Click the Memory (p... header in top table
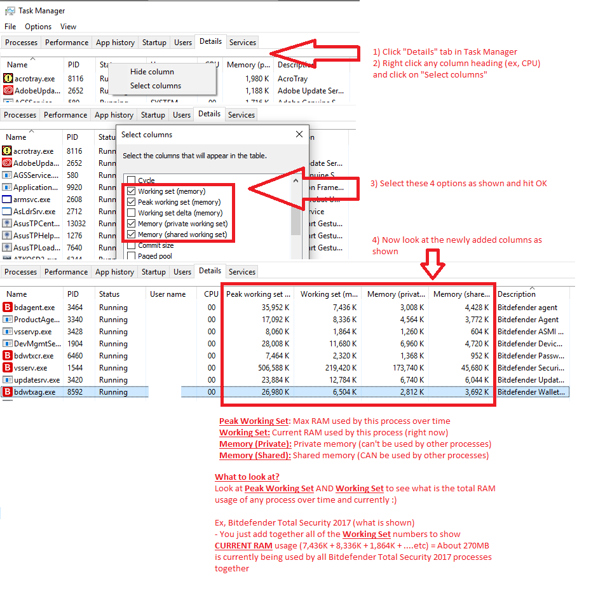 pyautogui.click(x=248, y=64)
